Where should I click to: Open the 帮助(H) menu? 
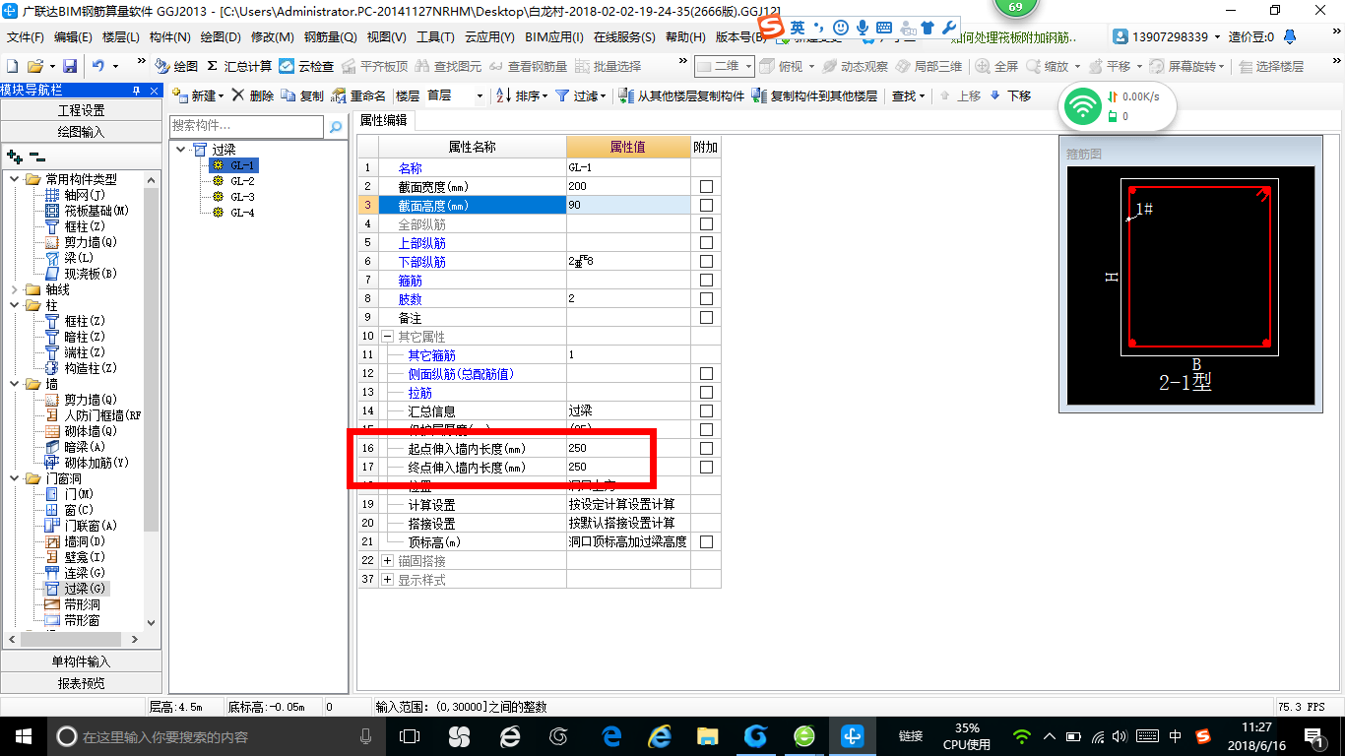click(x=685, y=37)
